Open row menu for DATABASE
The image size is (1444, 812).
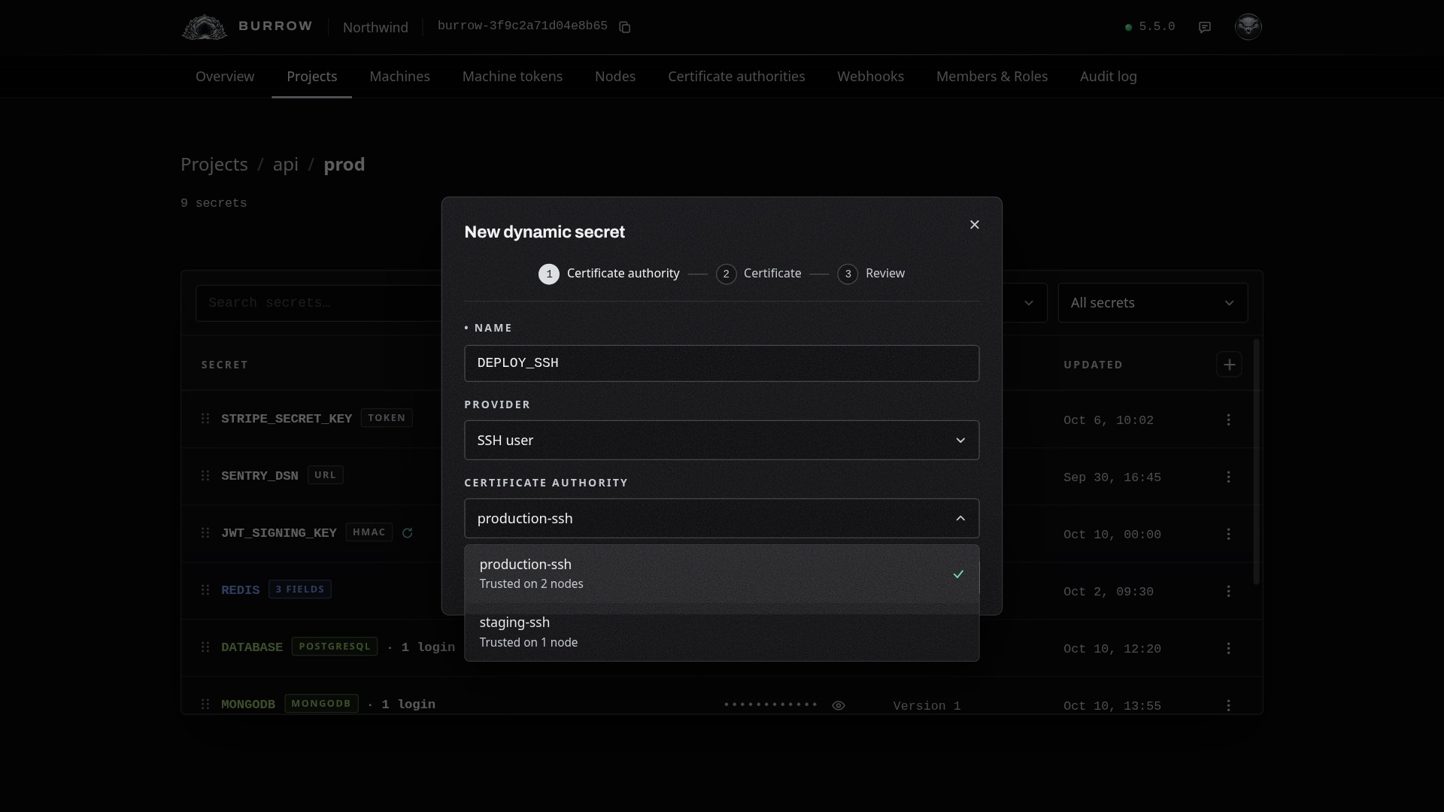click(1229, 648)
